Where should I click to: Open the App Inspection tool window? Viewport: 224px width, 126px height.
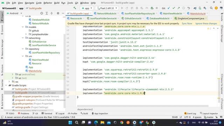(100, 113)
